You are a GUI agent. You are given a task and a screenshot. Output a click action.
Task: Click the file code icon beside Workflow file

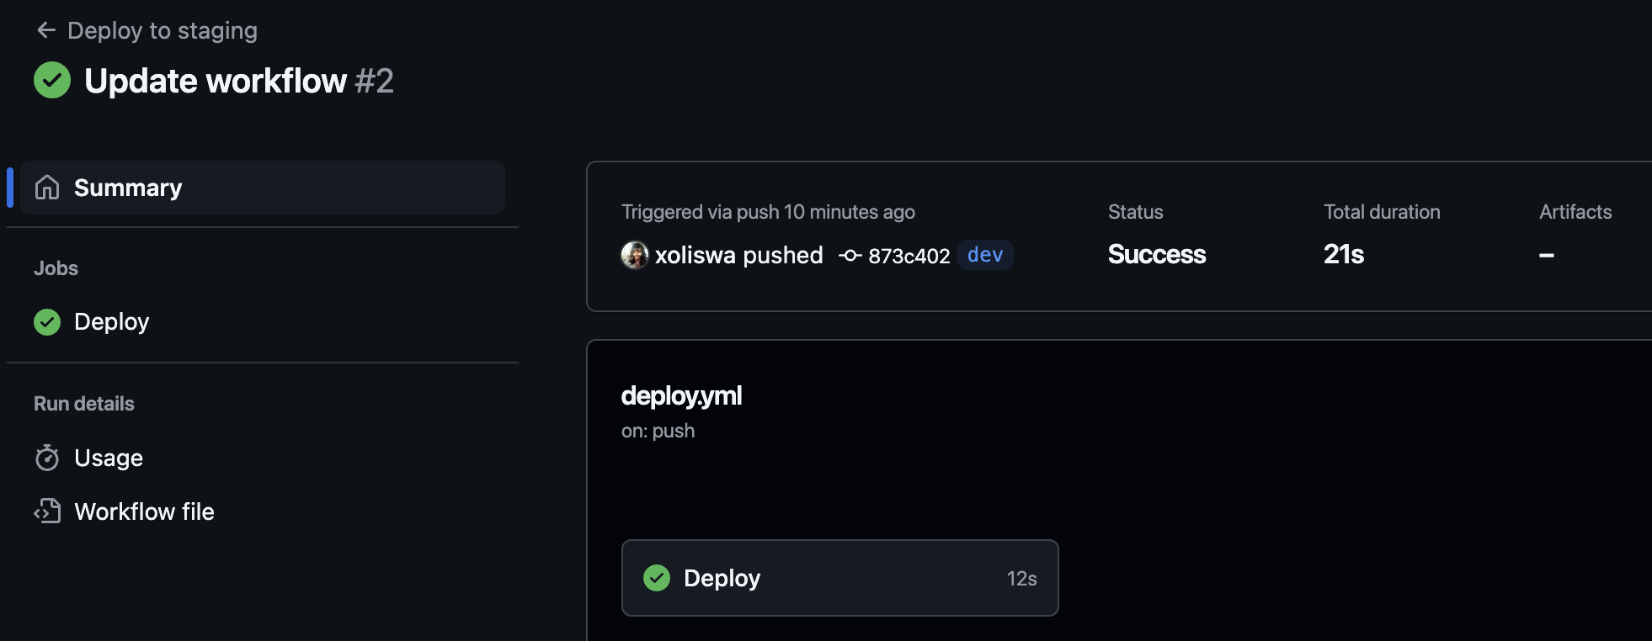point(47,511)
